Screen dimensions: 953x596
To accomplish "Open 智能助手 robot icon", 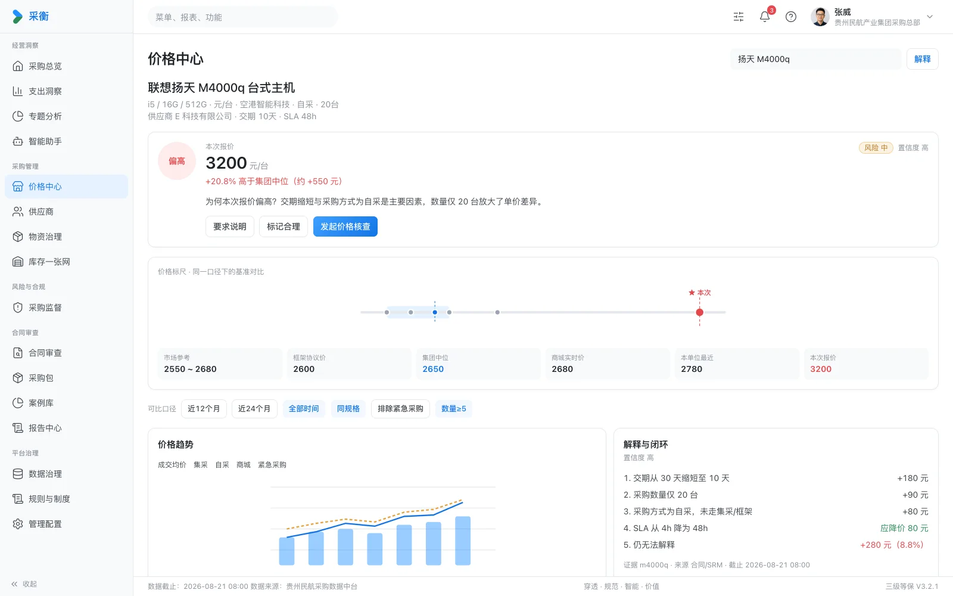I will tap(18, 141).
